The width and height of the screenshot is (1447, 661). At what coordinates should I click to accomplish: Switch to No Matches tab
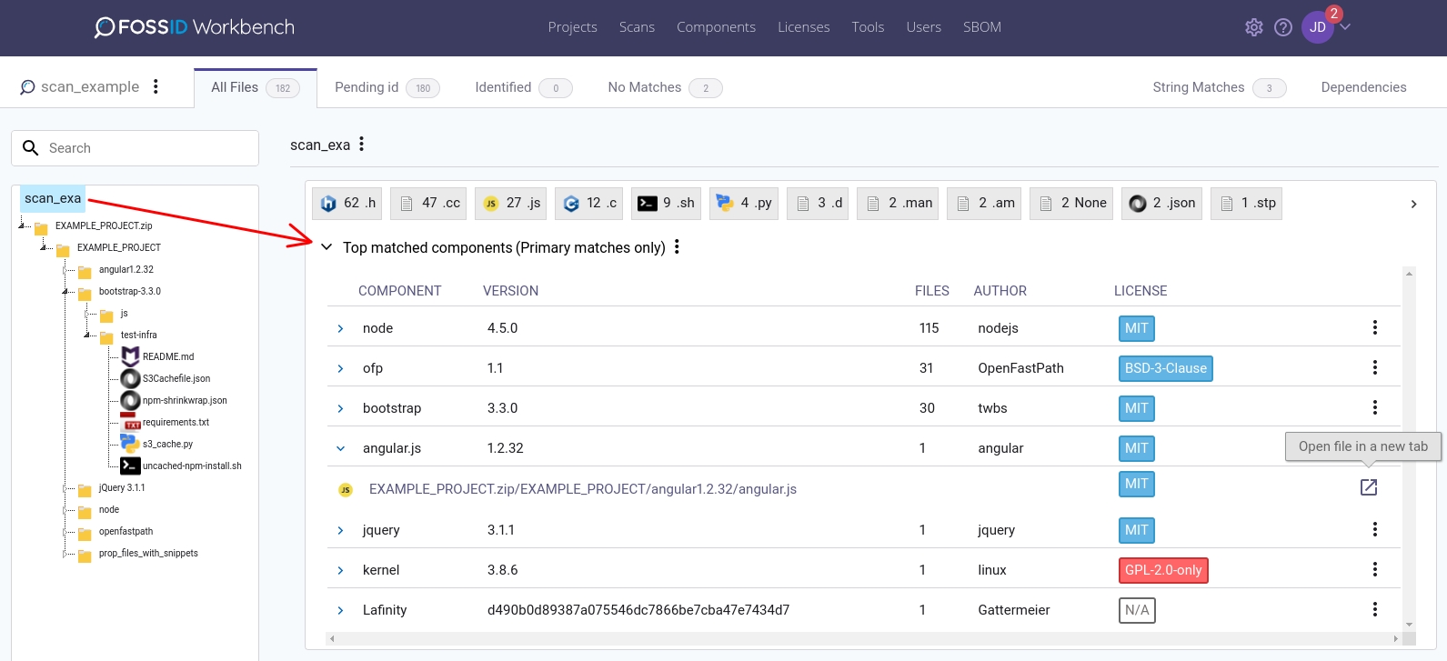click(665, 87)
